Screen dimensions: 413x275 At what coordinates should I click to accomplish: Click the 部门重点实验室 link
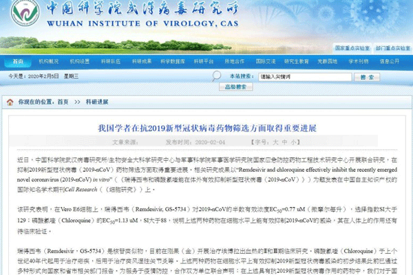coord(392,49)
